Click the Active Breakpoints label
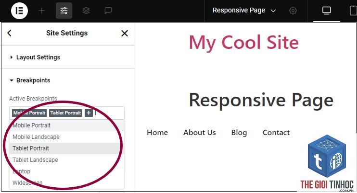357x193 pixels. pyautogui.click(x=33, y=99)
